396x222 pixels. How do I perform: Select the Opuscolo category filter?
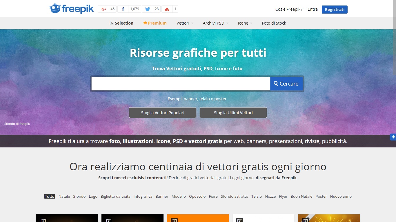(197, 196)
